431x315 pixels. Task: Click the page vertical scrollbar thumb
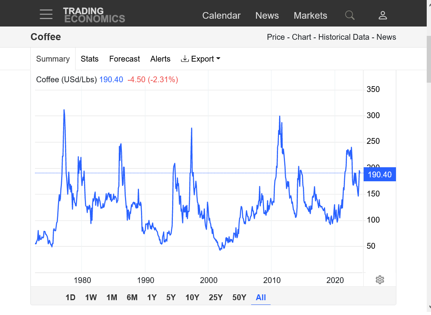click(x=429, y=58)
